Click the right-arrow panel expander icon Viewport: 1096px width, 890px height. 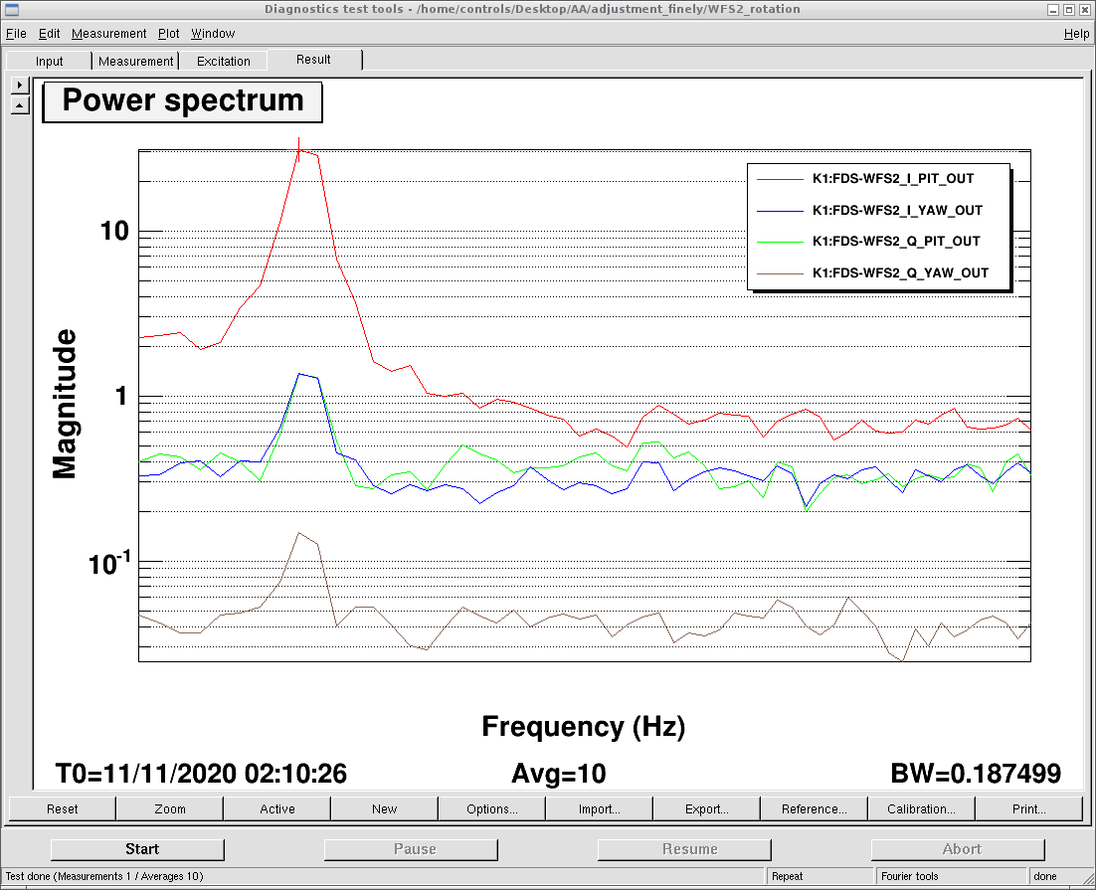coord(20,85)
